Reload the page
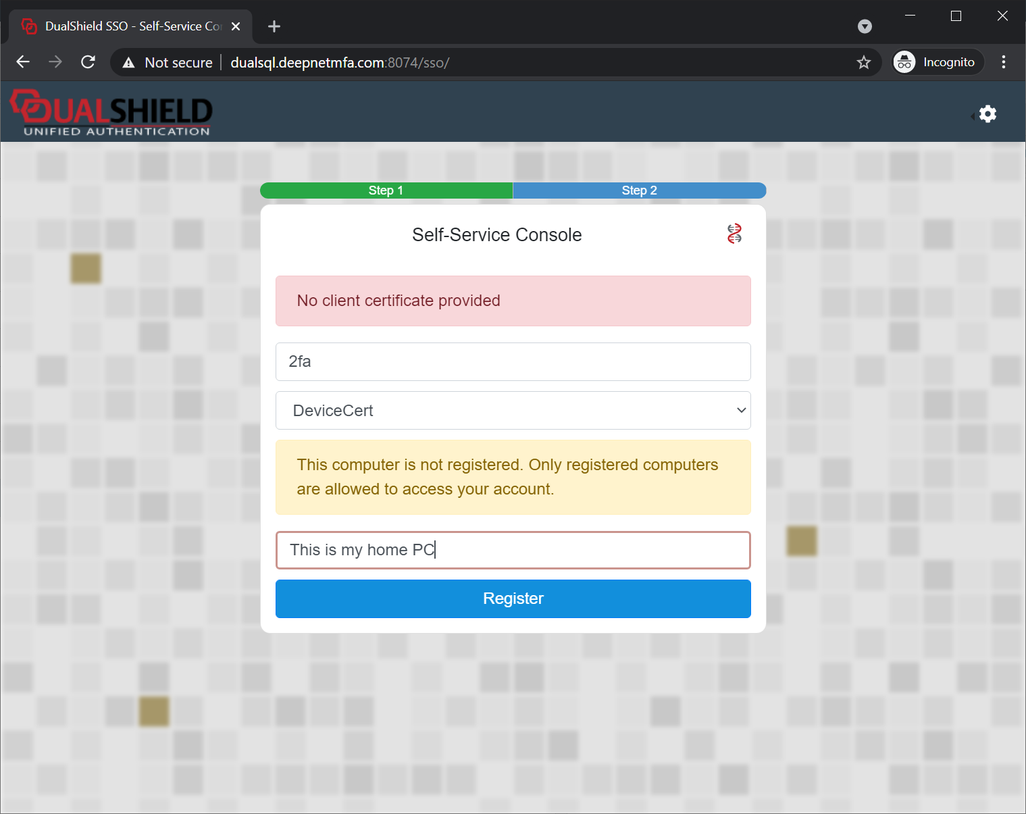The height and width of the screenshot is (814, 1026). [88, 62]
